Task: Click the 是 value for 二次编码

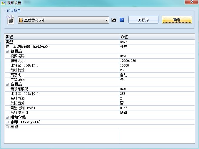Action: pyautogui.click(x=122, y=80)
